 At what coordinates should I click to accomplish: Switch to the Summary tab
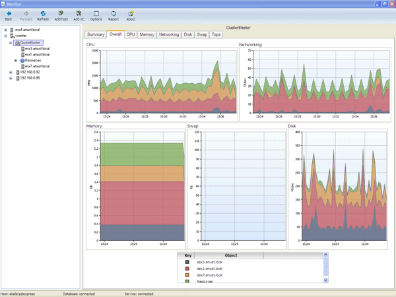96,34
